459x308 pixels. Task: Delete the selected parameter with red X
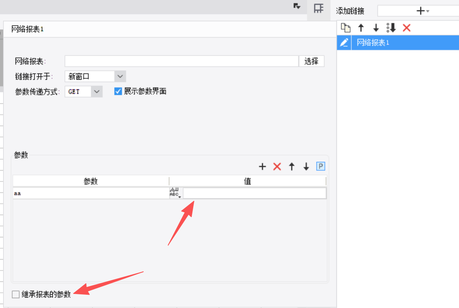[277, 167]
